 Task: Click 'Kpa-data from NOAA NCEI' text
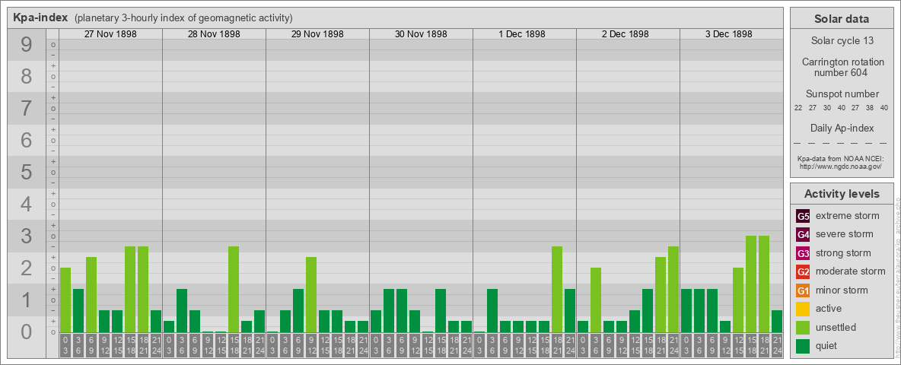[842, 158]
